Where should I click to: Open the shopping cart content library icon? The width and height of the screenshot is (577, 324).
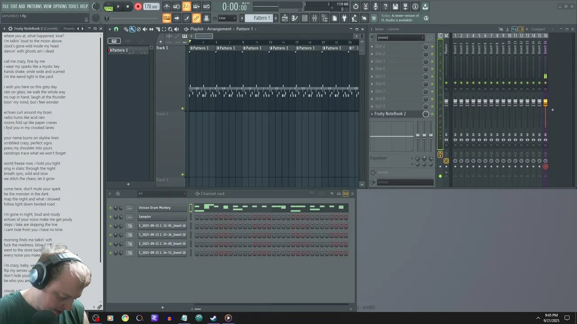(x=374, y=18)
